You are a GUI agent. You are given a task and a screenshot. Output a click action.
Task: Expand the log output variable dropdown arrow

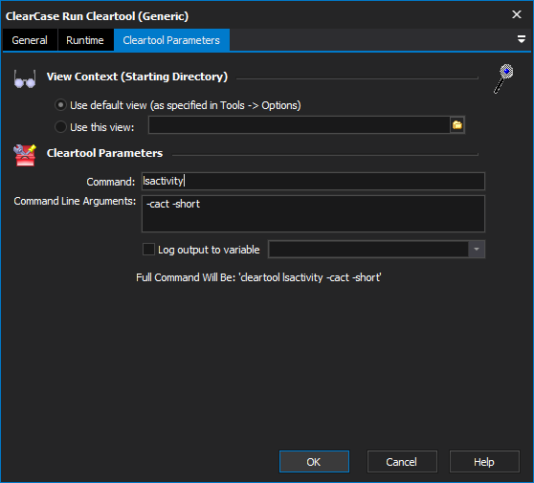477,250
